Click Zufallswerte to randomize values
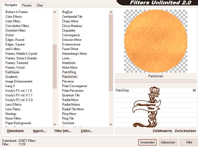 point(162,131)
